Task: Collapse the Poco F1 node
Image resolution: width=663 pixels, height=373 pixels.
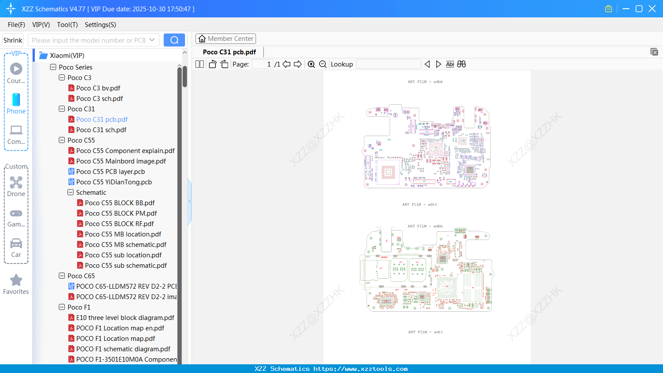Action: click(x=62, y=307)
